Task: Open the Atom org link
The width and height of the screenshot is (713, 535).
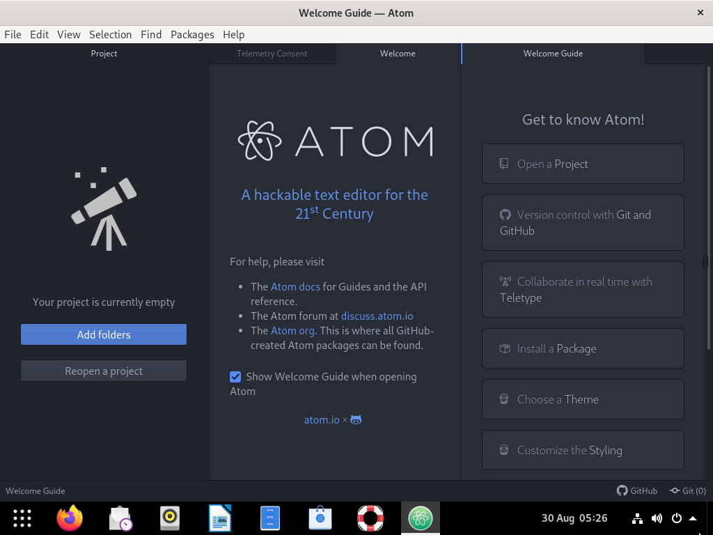Action: click(x=293, y=330)
